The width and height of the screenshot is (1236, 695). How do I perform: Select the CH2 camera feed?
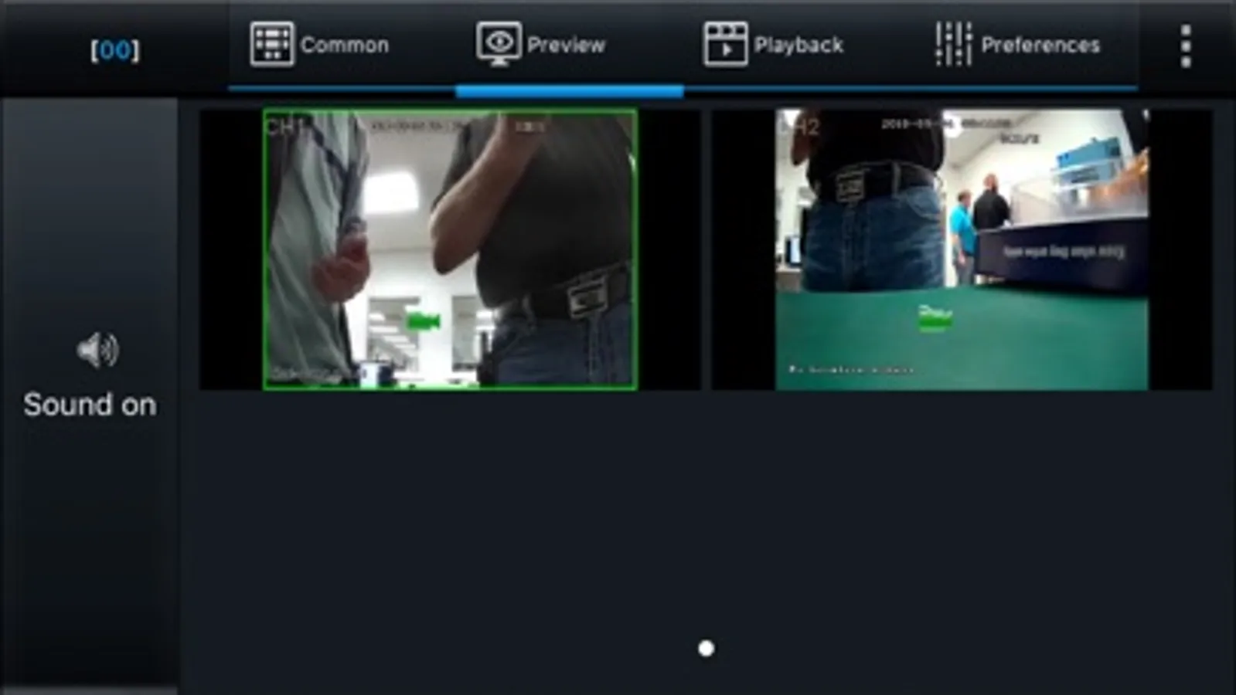coord(962,249)
